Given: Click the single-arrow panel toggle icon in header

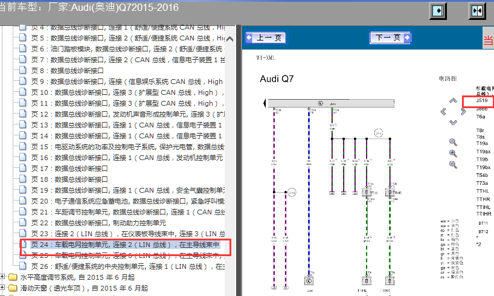Looking at the screenshot, I should [438, 11].
